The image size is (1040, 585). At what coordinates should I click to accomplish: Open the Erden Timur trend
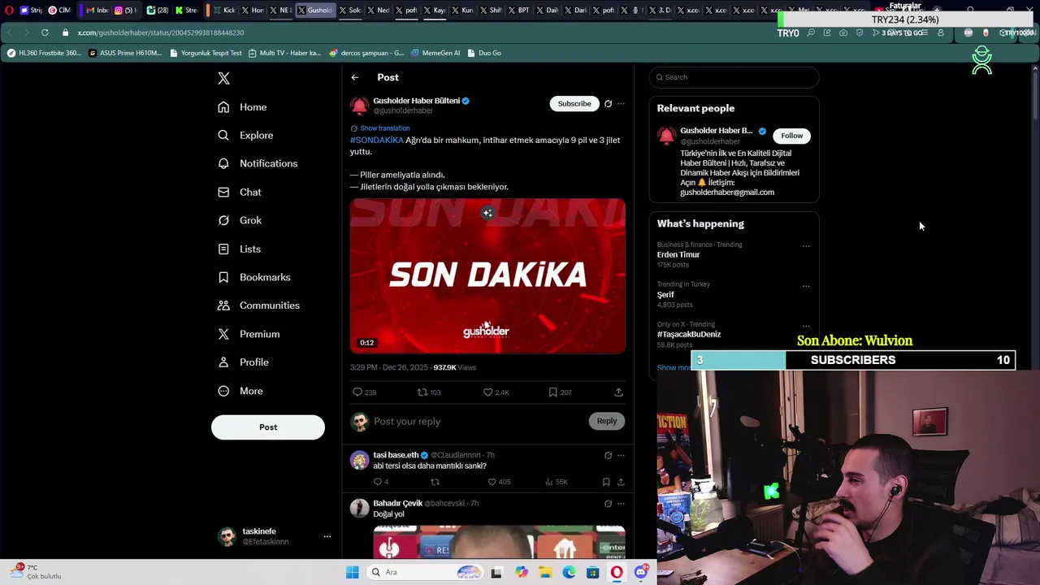[678, 255]
